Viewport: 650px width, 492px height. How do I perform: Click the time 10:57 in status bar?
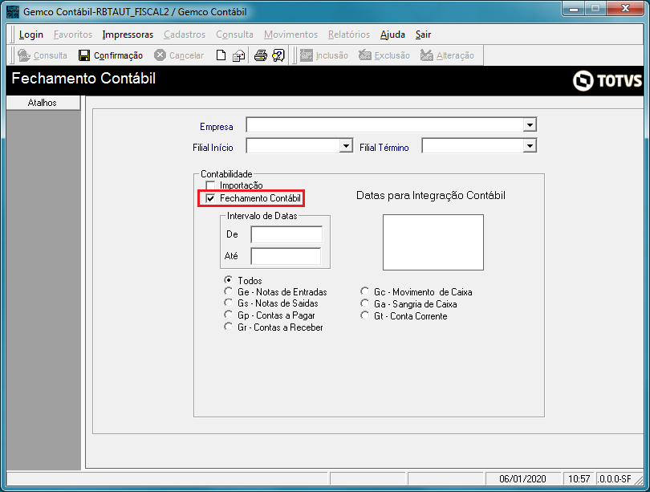579,478
